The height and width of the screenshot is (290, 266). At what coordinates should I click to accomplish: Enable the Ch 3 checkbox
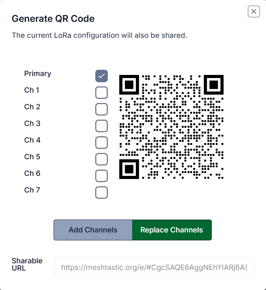[x=101, y=126]
